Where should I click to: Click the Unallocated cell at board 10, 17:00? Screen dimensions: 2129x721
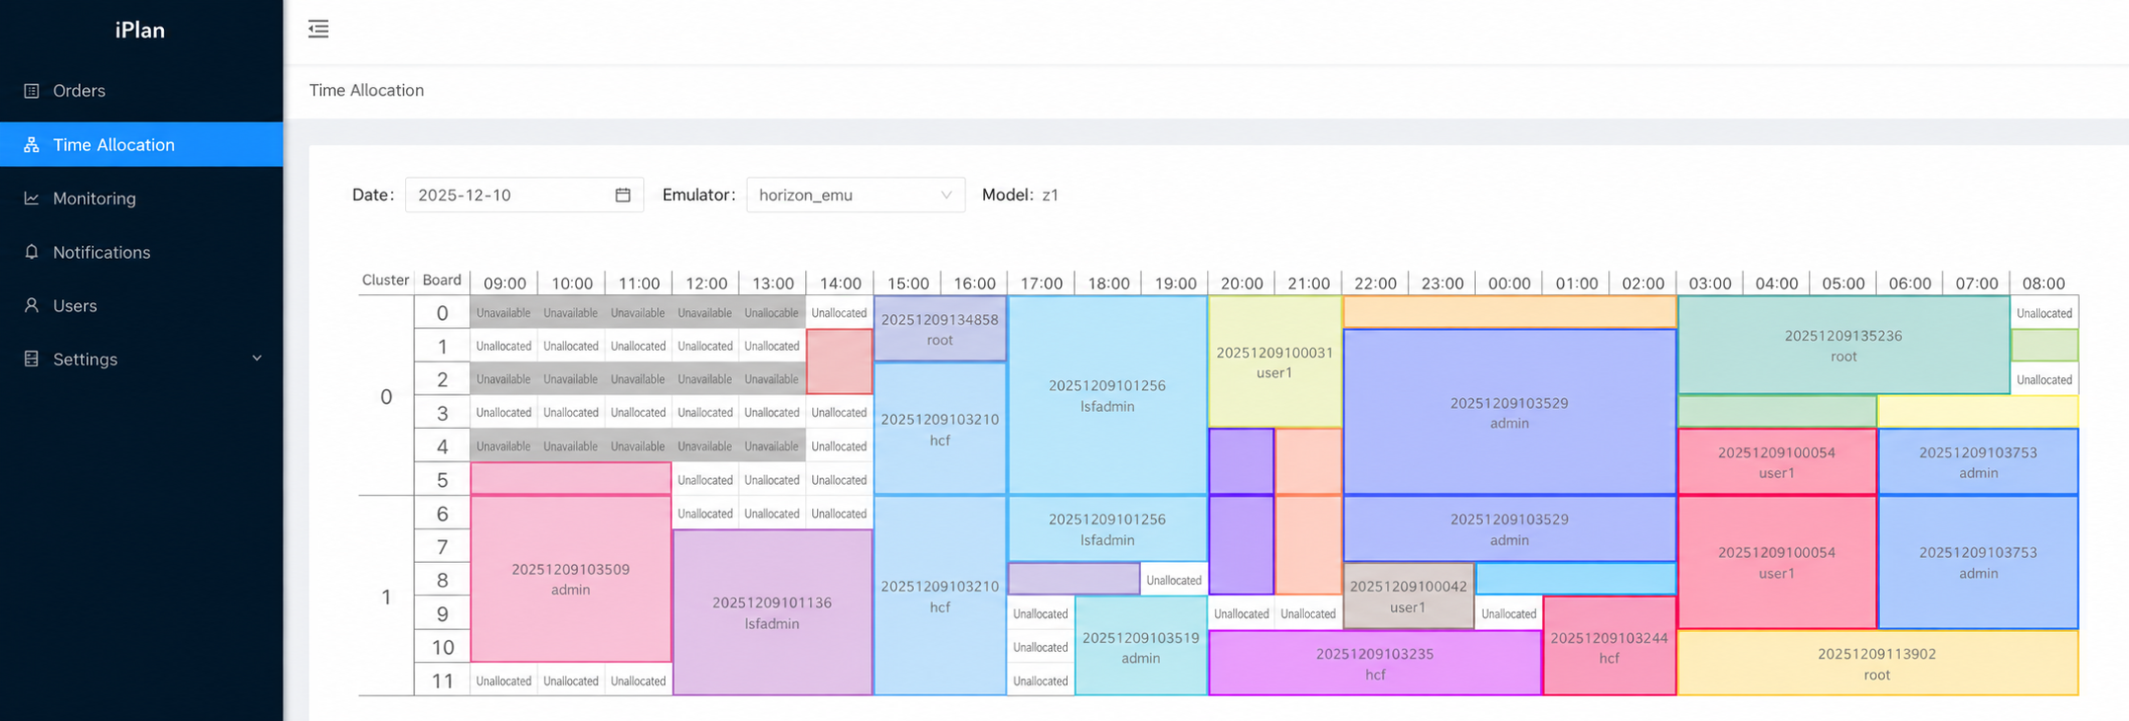point(1040,647)
